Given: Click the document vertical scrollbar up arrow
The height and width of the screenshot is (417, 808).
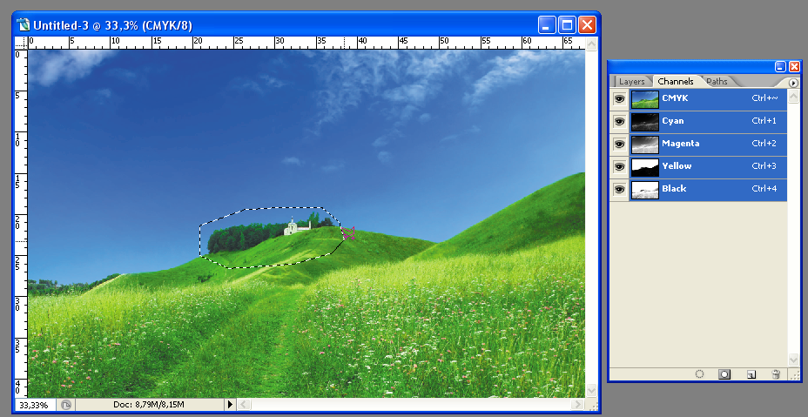Looking at the screenshot, I should 591,43.
